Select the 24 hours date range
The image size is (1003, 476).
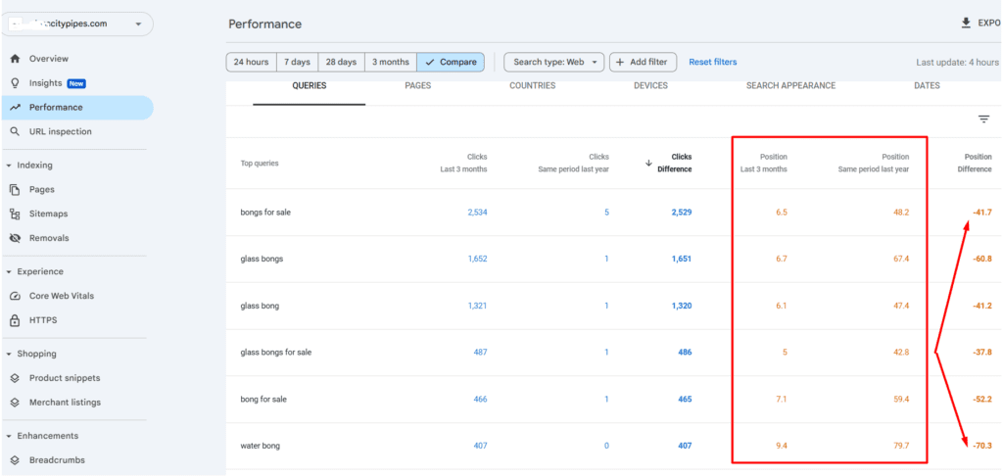tap(251, 63)
